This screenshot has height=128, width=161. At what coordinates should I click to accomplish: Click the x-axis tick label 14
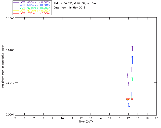click(100, 118)
